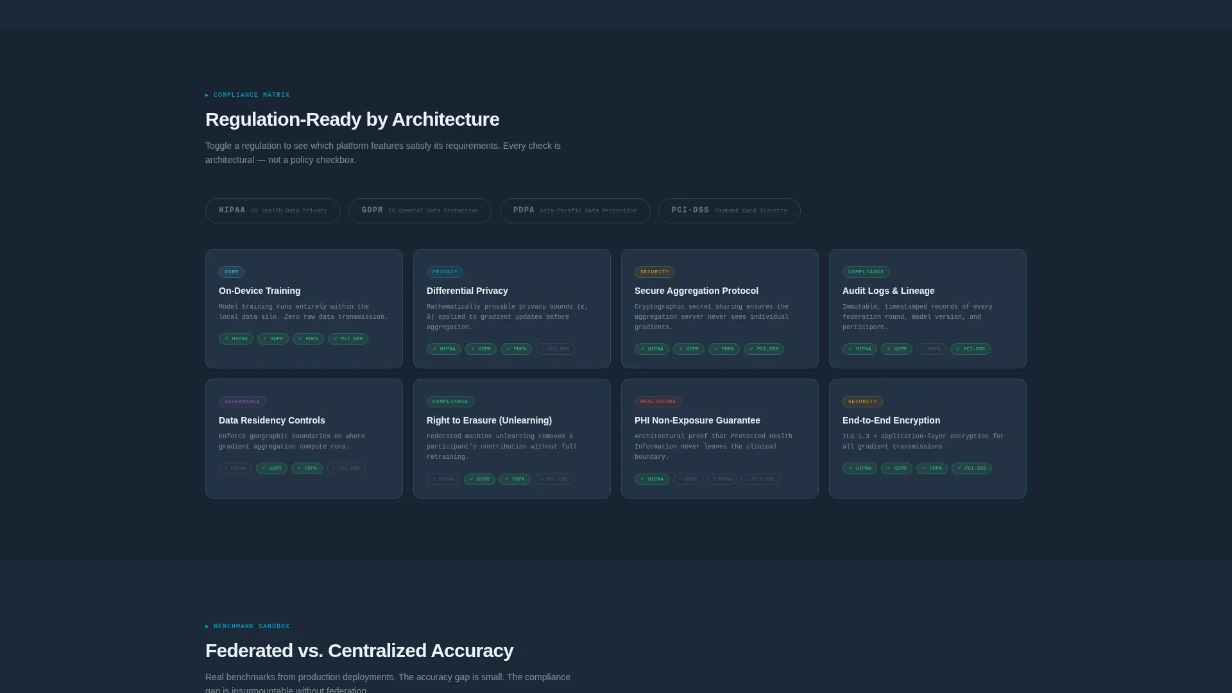
Task: Open the Differential Privacy card
Action: tap(512, 309)
